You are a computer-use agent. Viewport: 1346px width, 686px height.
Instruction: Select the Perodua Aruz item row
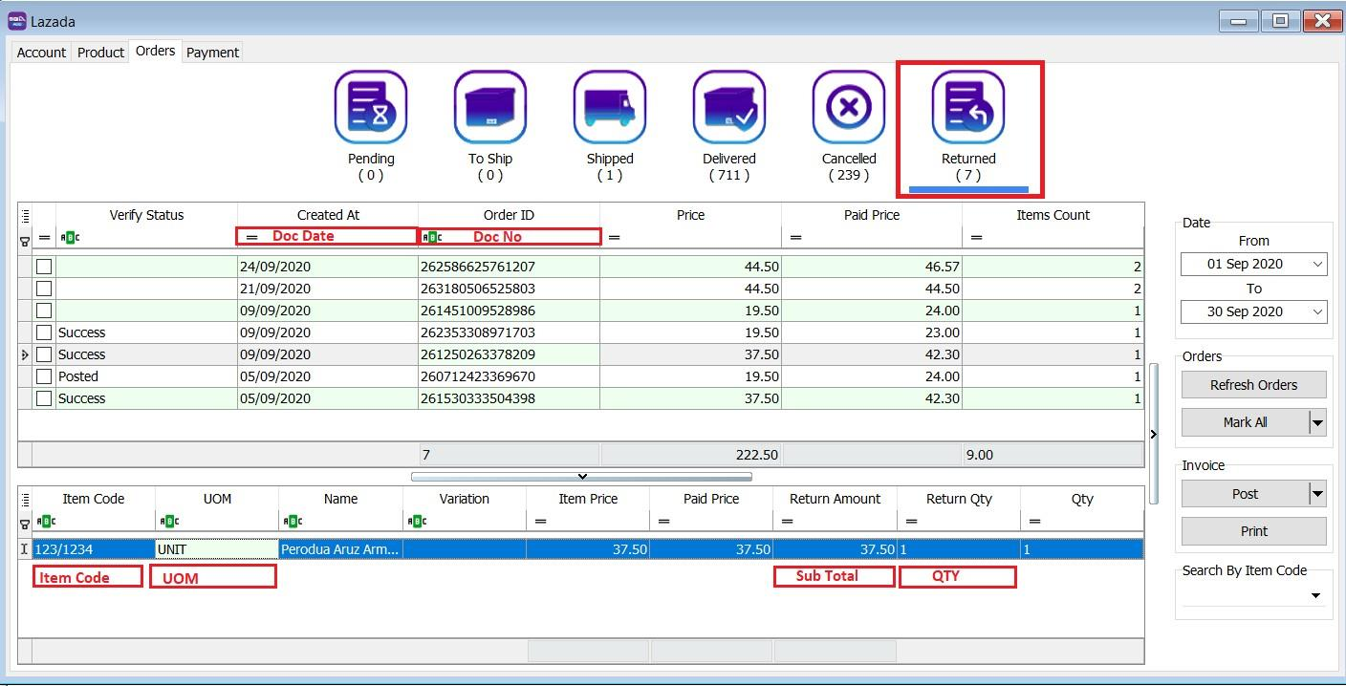tap(339, 549)
